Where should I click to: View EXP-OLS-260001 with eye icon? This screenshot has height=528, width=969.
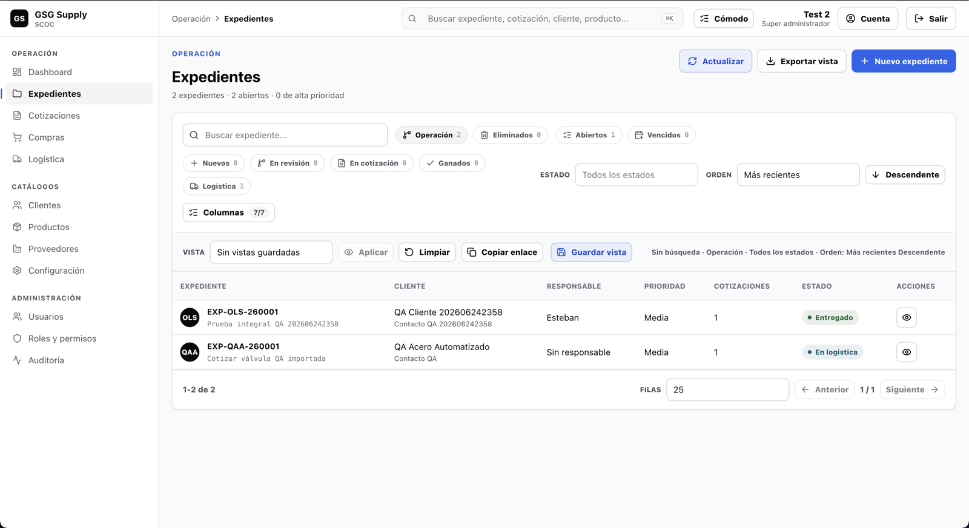pyautogui.click(x=907, y=317)
